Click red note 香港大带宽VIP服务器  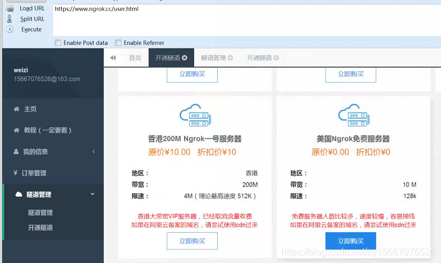click(195, 216)
